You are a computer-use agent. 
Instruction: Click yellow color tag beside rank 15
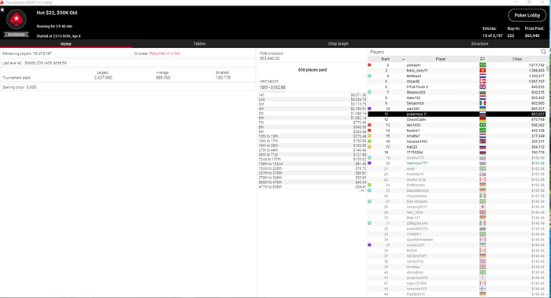pyautogui.click(x=369, y=136)
